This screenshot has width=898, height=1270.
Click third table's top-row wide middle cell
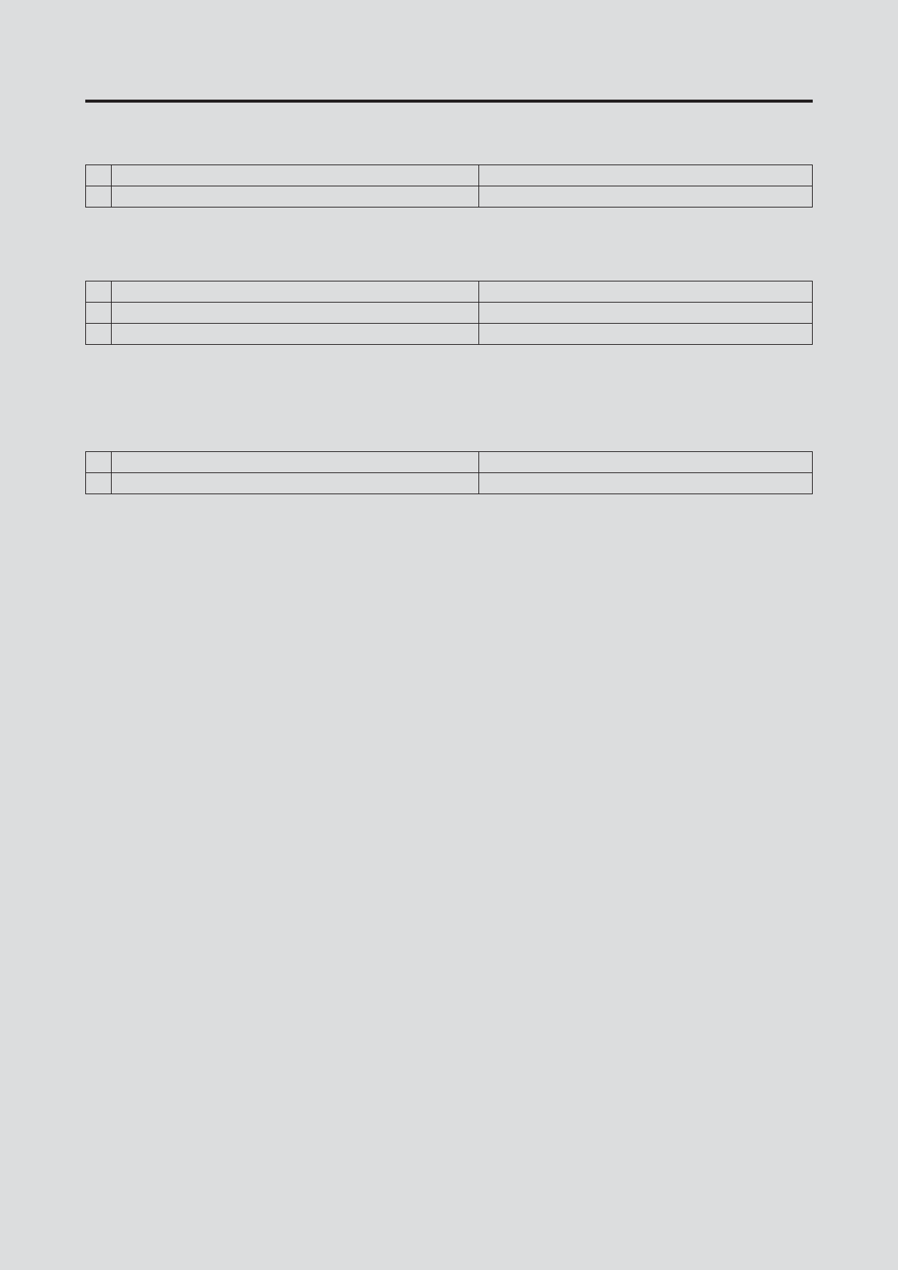coord(295,463)
